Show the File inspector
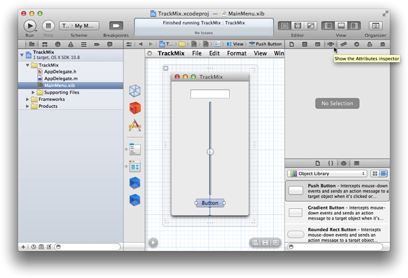Viewport: 408px width, 278px height. [291, 44]
